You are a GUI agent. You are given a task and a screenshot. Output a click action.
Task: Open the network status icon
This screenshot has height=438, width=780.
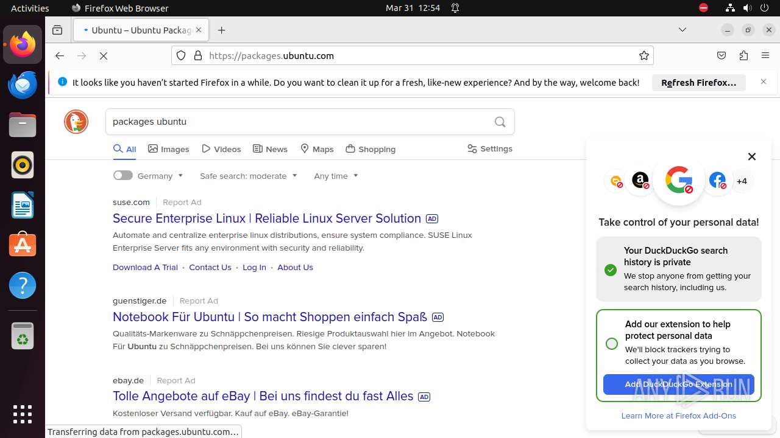pos(730,8)
